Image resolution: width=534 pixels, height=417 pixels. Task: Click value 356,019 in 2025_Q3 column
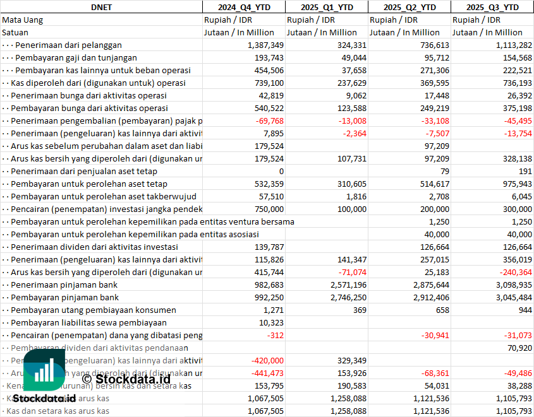(x=518, y=259)
